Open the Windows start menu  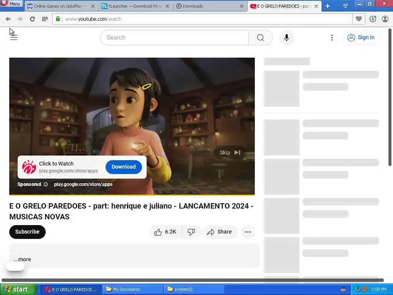(18, 290)
